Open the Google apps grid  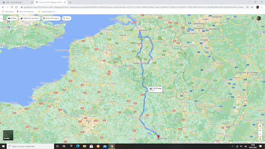(x=252, y=18)
